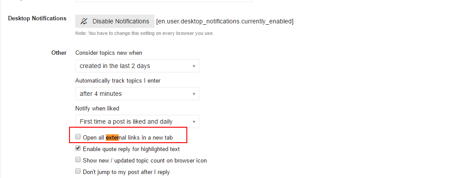Tick the Don't jump to my post checkbox
Image resolution: width=464 pixels, height=178 pixels.
(78, 171)
